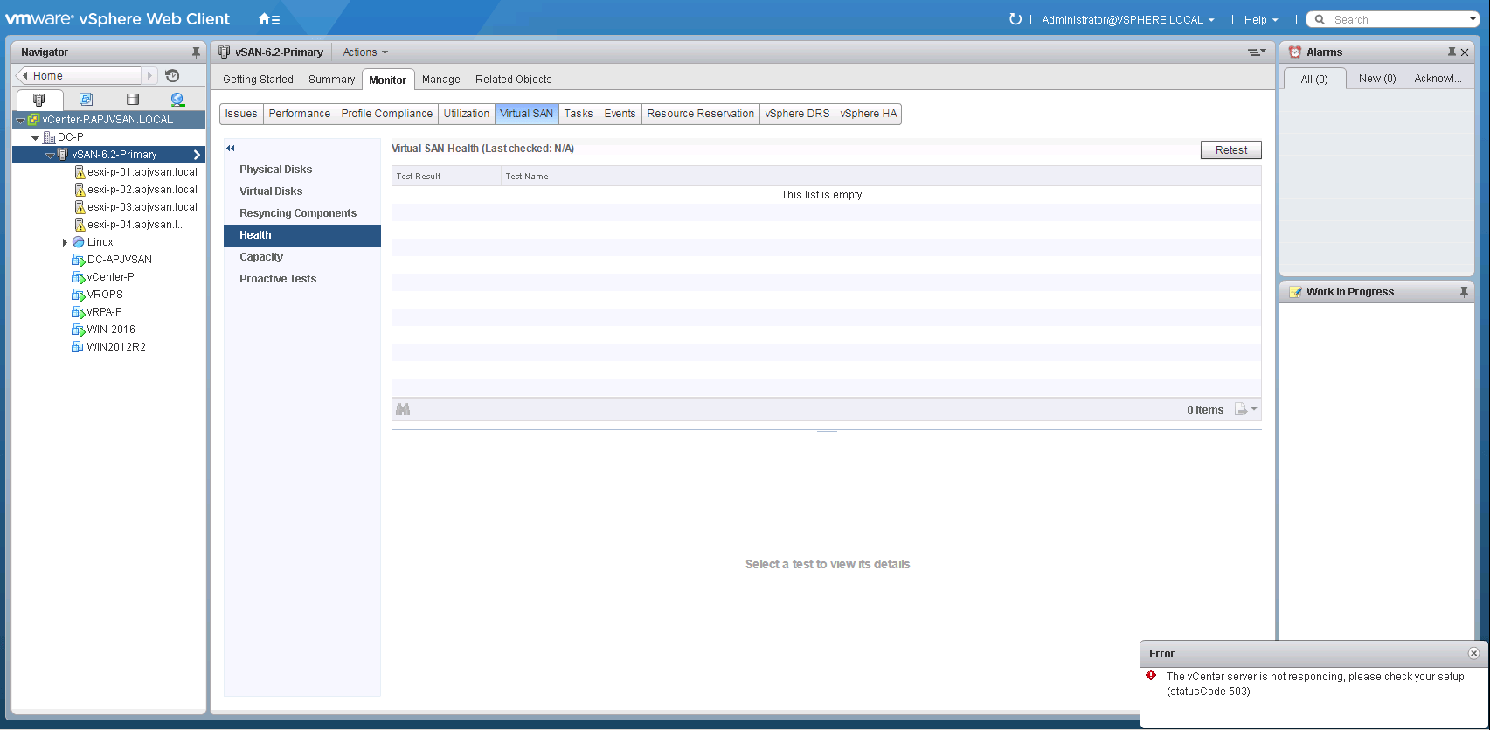Open the Administrator@VSPHERE.LOCAL user dropdown
The width and height of the screenshot is (1490, 730).
(1127, 19)
